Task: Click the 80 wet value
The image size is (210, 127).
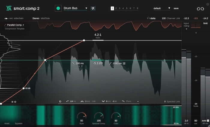Action: [196, 121]
